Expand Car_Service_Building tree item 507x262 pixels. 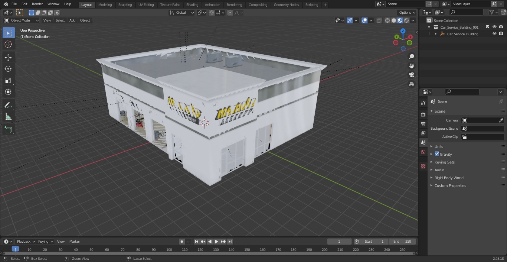pos(436,34)
